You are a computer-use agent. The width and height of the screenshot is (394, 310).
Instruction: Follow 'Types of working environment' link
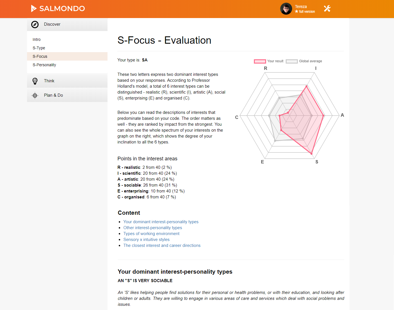pyautogui.click(x=151, y=234)
